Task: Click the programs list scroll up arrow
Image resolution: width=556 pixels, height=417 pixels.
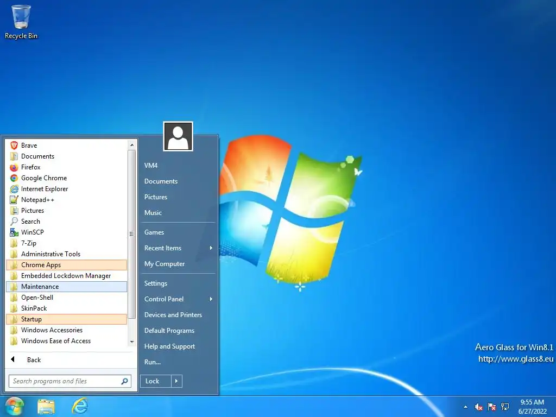Action: tap(132, 144)
